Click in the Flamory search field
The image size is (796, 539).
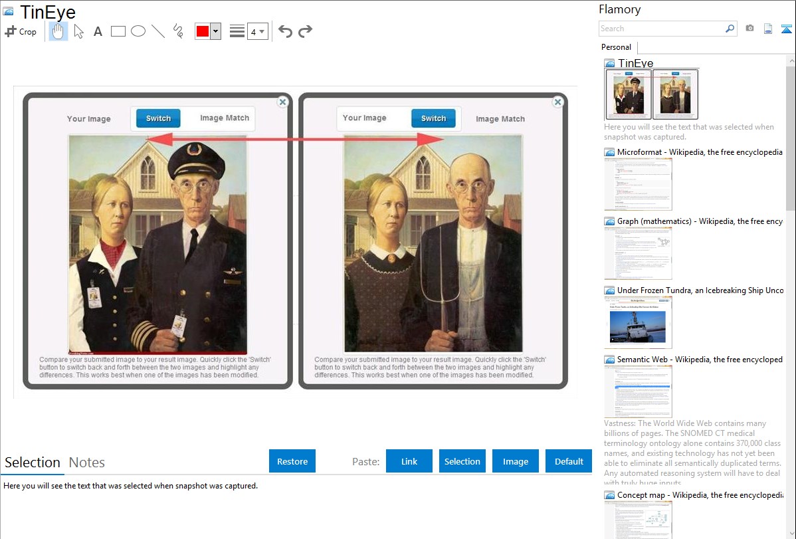click(x=661, y=29)
